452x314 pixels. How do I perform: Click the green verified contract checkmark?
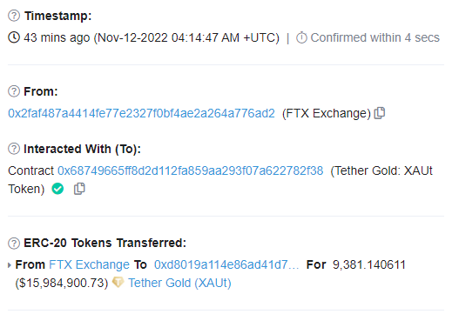(x=57, y=189)
